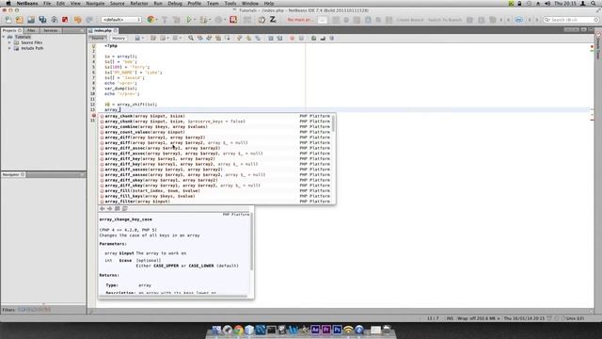Select array_fill_keys in autocomplete list
The image size is (602, 339).
tap(217, 196)
